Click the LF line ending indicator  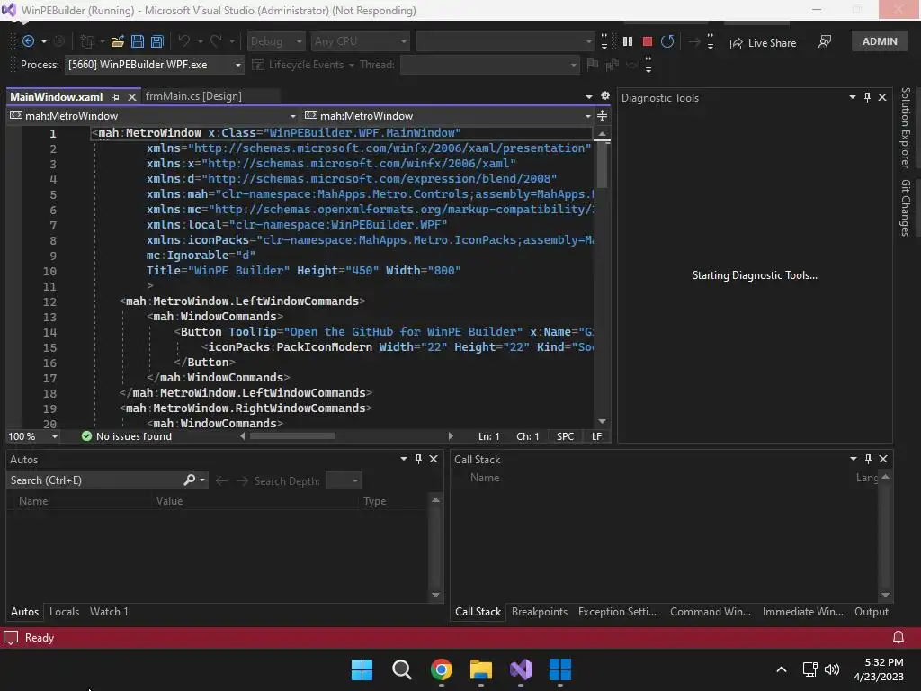597,436
